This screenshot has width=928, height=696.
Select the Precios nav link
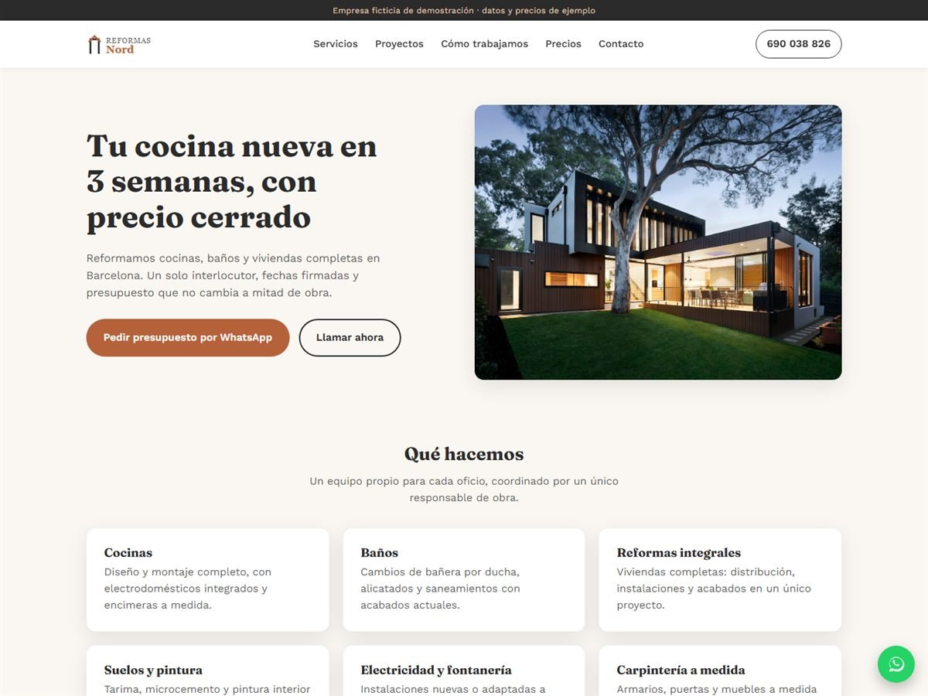point(563,44)
